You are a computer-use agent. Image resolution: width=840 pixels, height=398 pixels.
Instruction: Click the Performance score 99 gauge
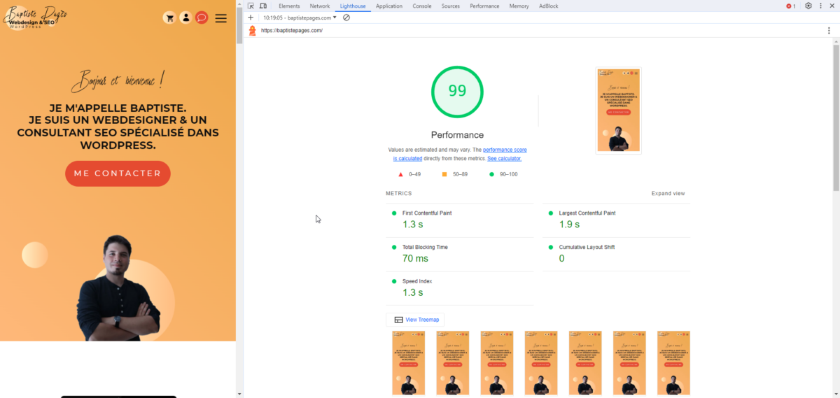457,92
